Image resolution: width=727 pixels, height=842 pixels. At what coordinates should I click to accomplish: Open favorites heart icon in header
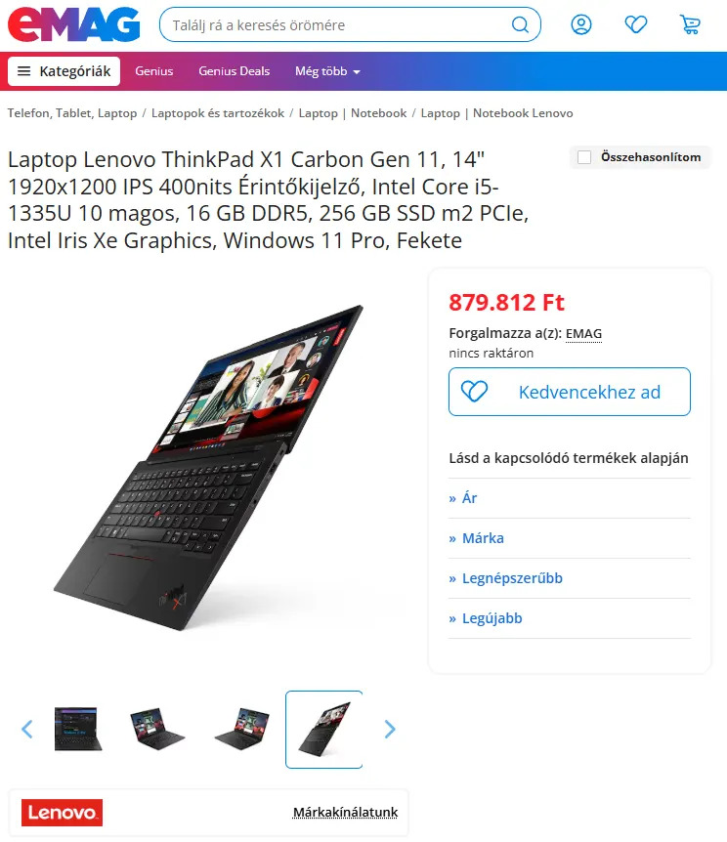(x=636, y=24)
